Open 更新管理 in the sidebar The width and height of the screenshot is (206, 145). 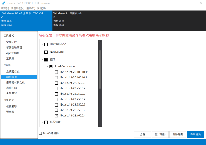tap(12, 93)
